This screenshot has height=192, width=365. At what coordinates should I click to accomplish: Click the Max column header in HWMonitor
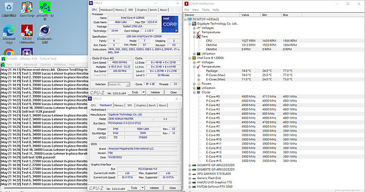coord(291,15)
